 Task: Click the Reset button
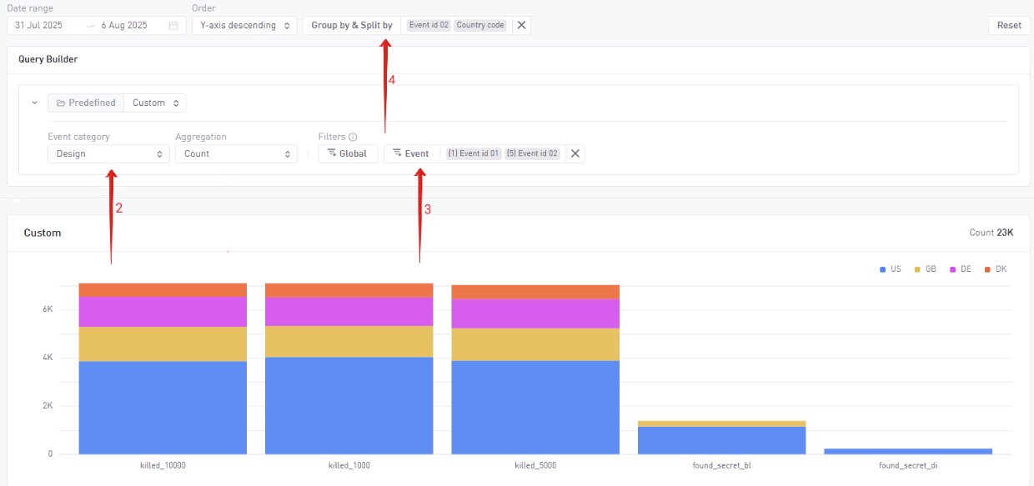(1009, 26)
